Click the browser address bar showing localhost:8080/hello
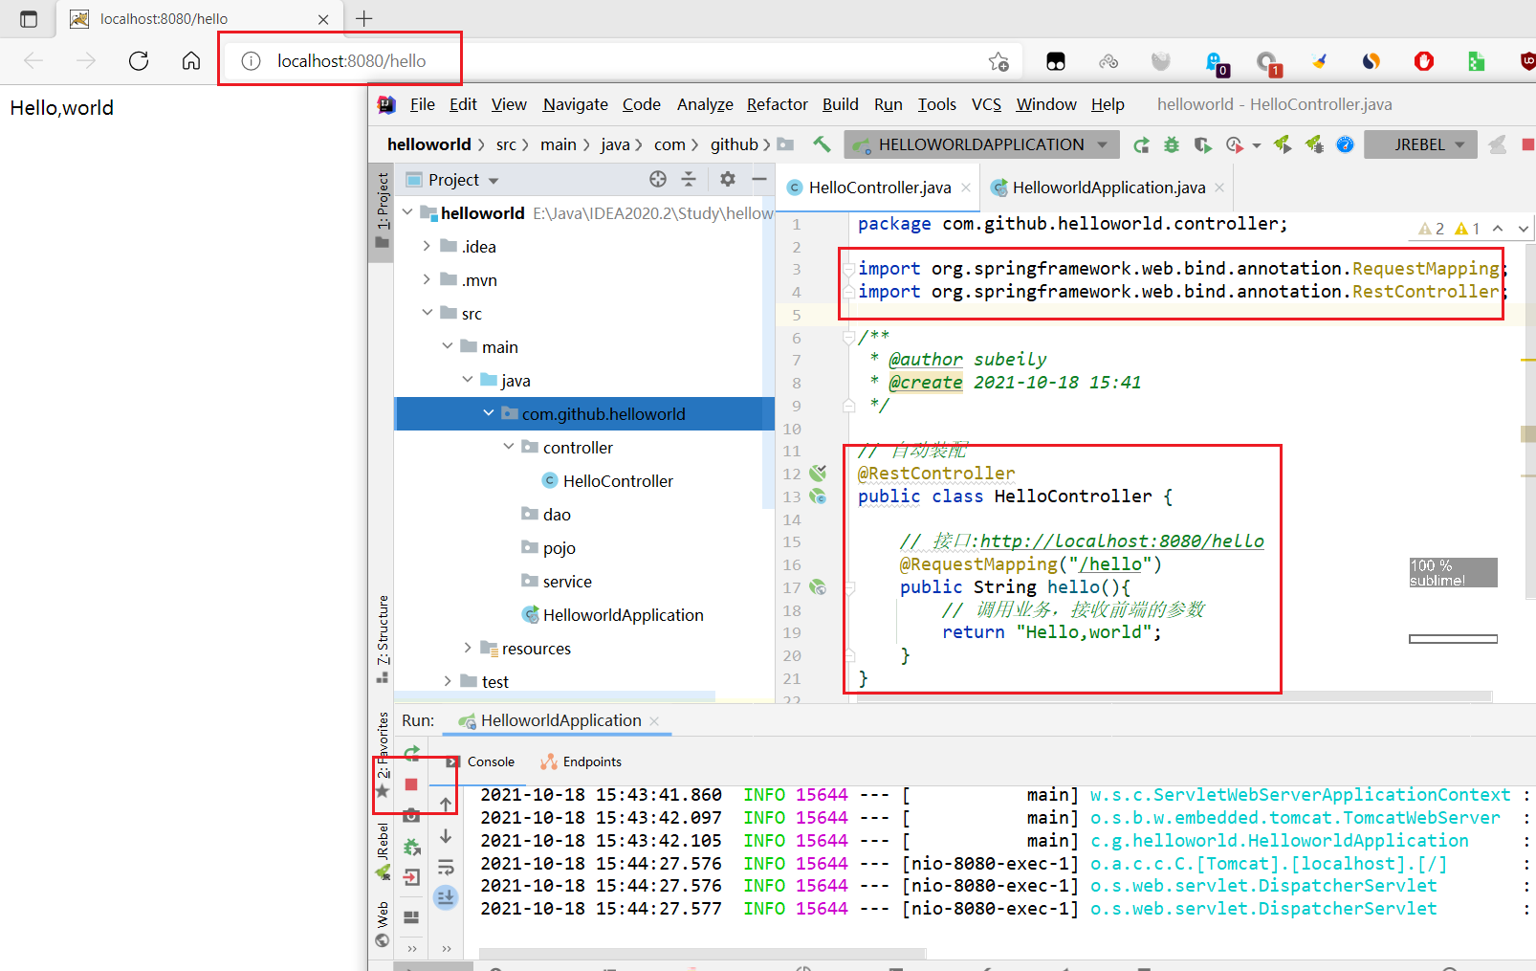Viewport: 1536px width, 971px height. tap(351, 61)
